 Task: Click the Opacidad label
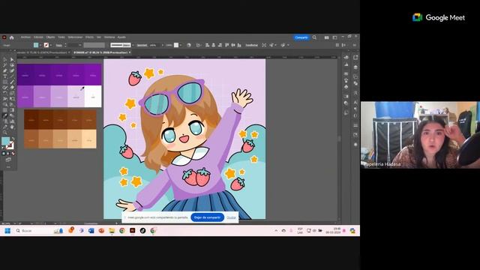[142, 45]
